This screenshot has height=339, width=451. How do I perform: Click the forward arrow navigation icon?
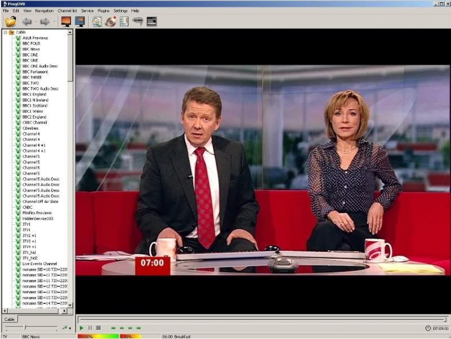click(x=45, y=21)
